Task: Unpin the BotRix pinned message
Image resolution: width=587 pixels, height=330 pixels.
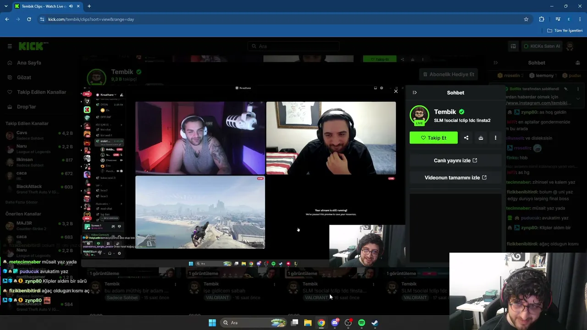Action: pyautogui.click(x=566, y=89)
